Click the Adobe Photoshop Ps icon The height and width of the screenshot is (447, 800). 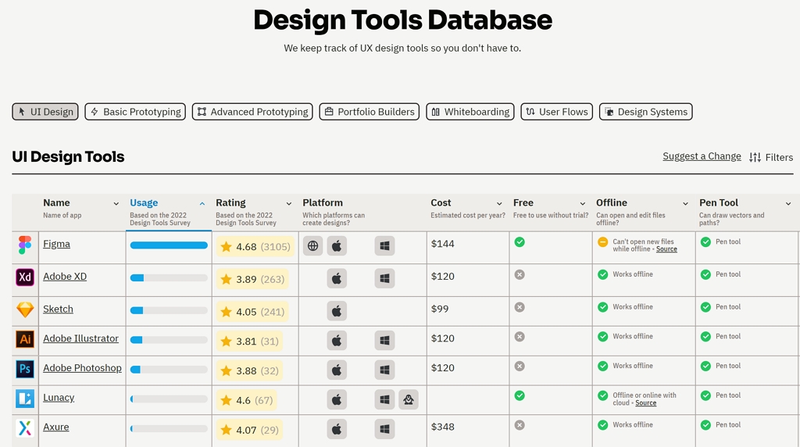tap(25, 368)
